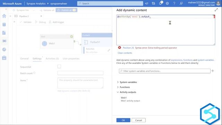Select the Pipeline 2 tab
222x125 pixels.
(24, 16)
